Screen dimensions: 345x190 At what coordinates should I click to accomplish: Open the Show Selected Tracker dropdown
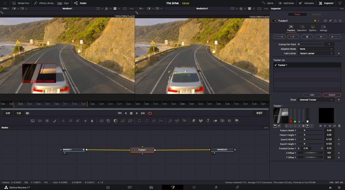[x=316, y=100]
